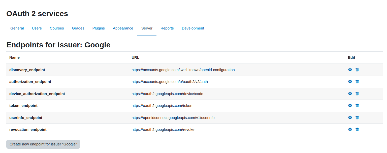Edit revocation_endpoint with gear icon
Screen dimensions: 387x153
(x=350, y=129)
